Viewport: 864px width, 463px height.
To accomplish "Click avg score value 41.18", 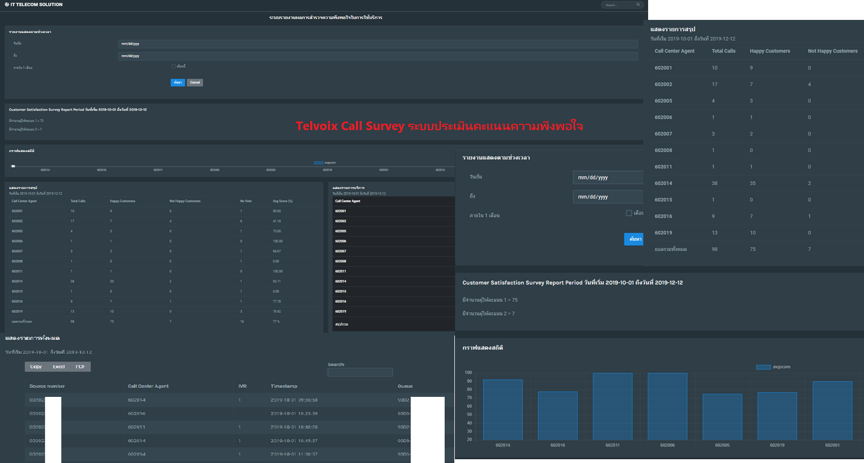I will tap(277, 221).
